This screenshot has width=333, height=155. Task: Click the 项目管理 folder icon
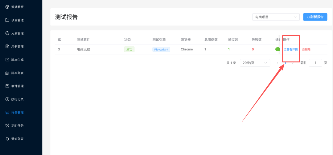click(7, 20)
